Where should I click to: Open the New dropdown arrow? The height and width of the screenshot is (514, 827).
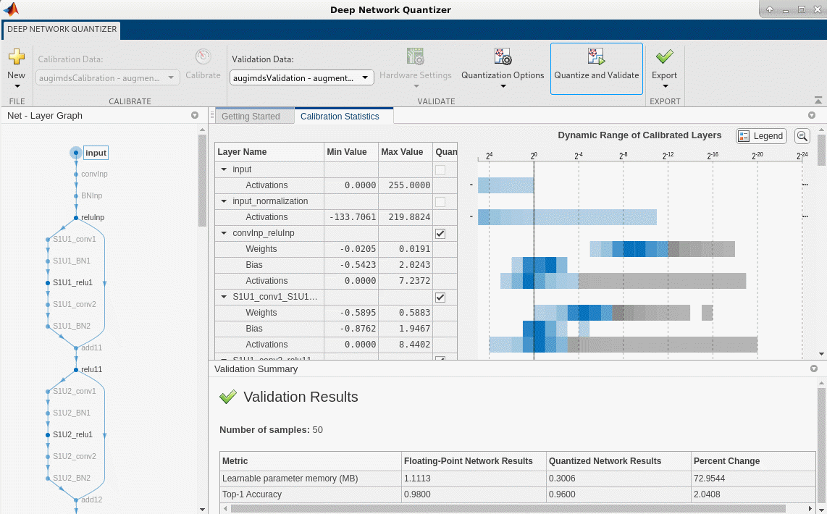click(17, 86)
